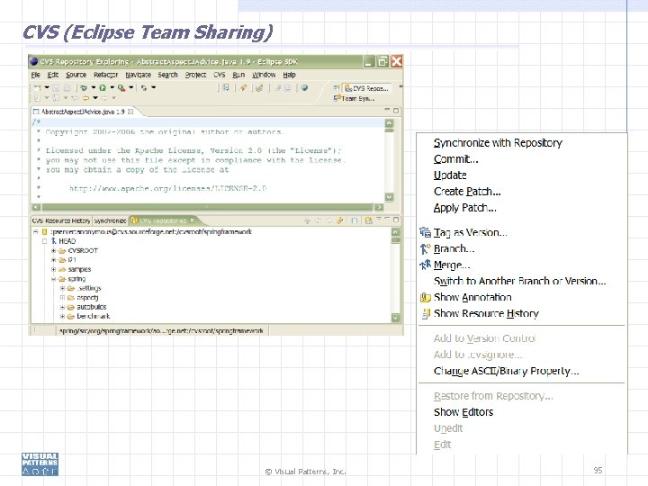Open the Run button dropdown arrow
Screen dimensions: 648x486
pos(112,87)
